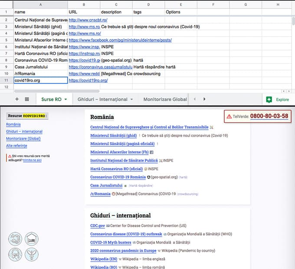Open Wikipedia (EN) link
Image resolution: width=295 pixels, height=269 pixels.
point(104,259)
